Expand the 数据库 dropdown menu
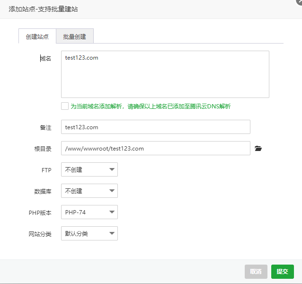 point(89,191)
